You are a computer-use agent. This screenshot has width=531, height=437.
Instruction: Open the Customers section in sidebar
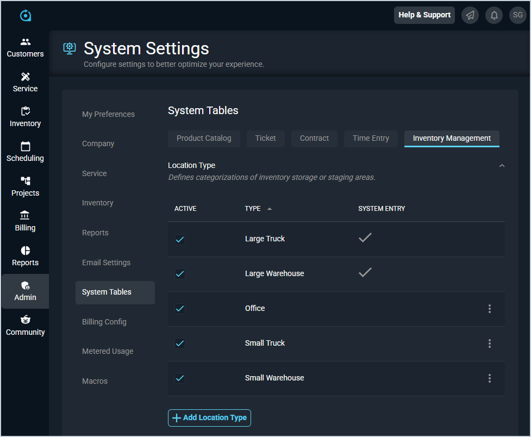tap(25, 48)
